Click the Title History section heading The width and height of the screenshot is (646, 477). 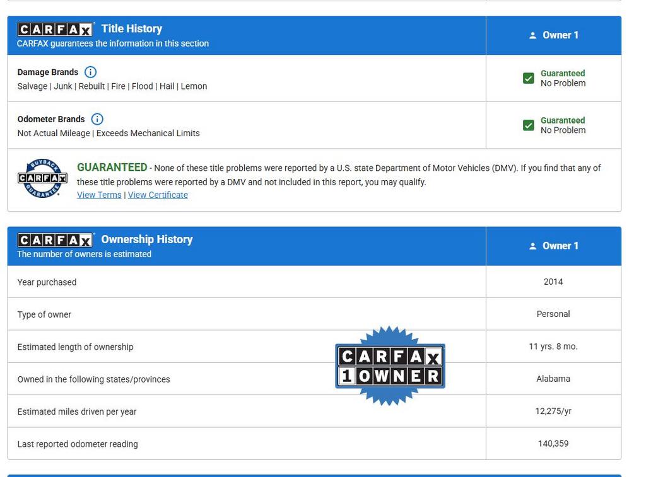(x=131, y=29)
